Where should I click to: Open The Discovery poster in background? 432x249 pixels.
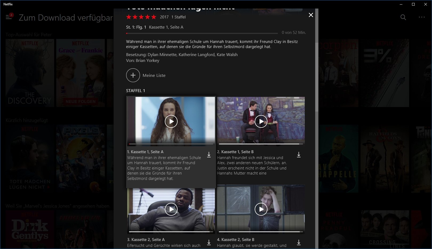(30, 73)
